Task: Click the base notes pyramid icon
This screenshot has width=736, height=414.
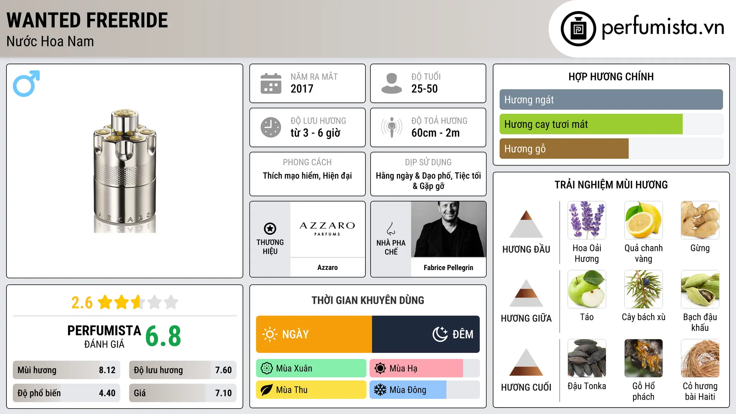Action: tap(526, 362)
